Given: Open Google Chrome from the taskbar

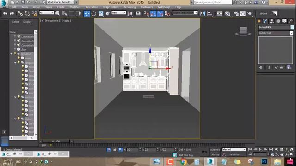Looking at the screenshot, I should click(183, 162).
